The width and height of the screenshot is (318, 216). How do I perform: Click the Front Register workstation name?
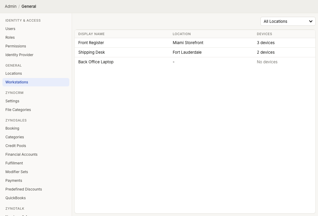[91, 43]
